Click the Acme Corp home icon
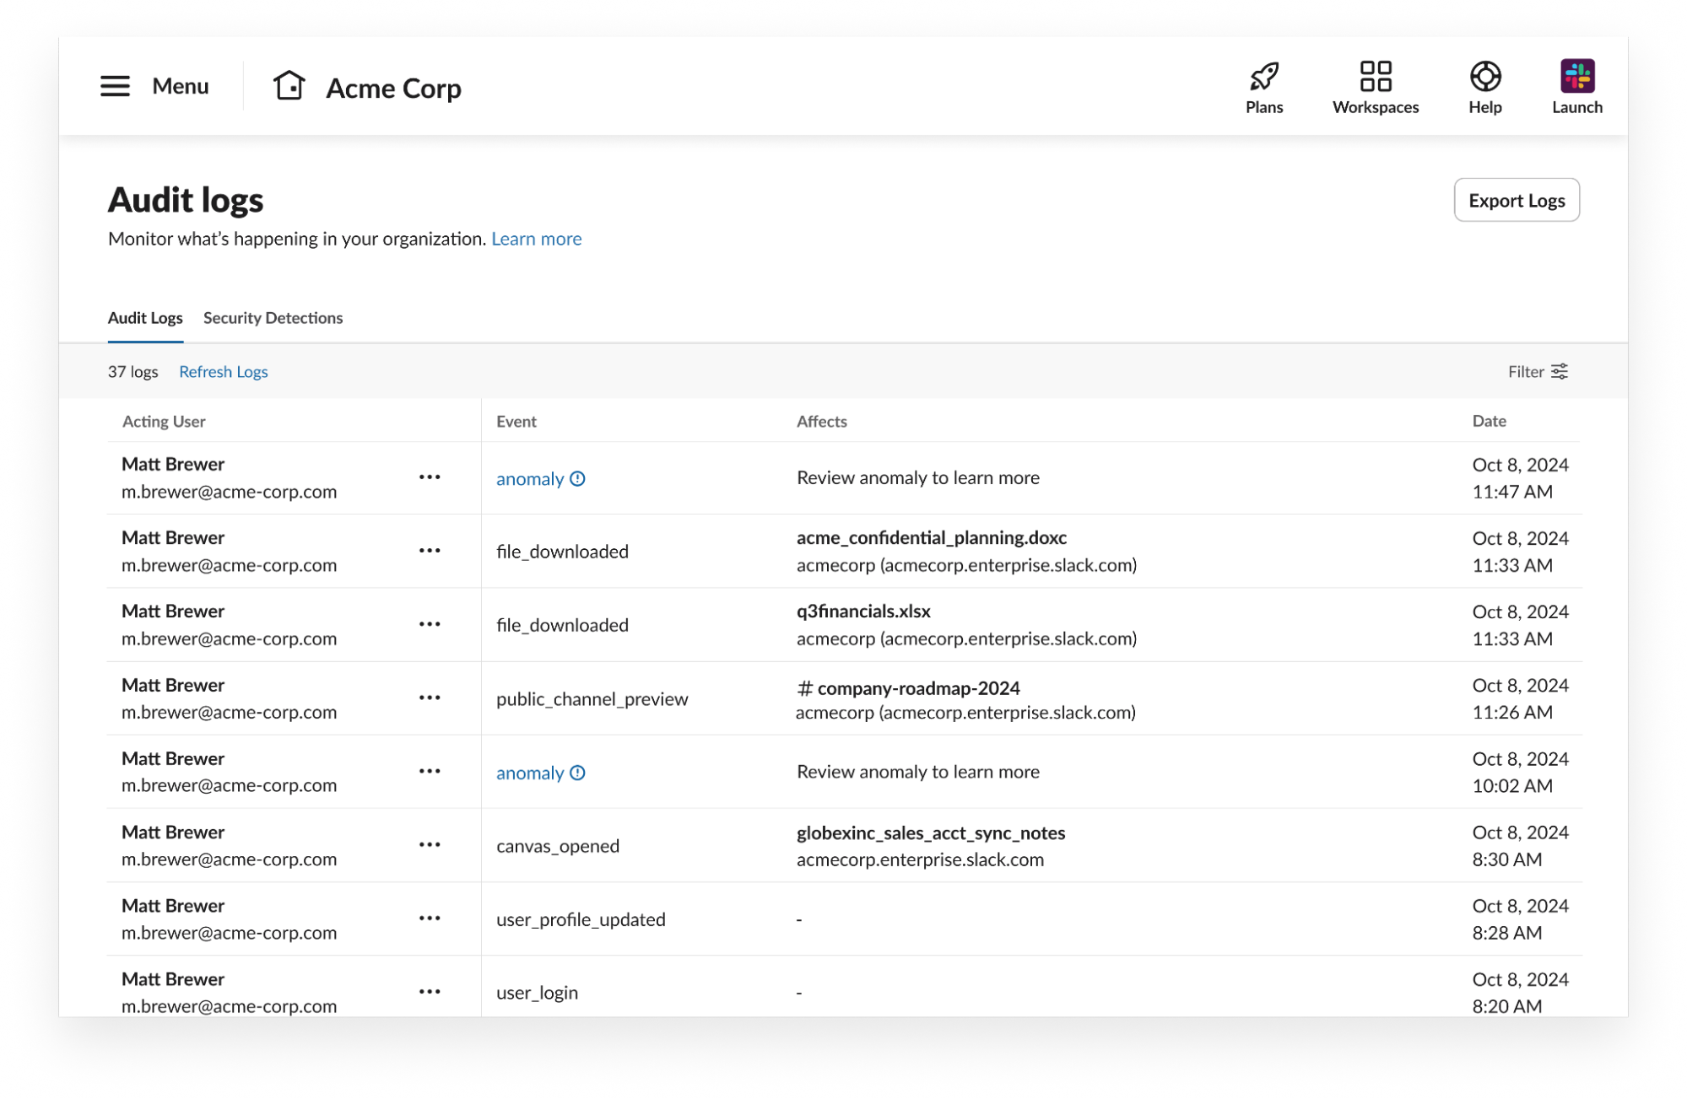Image resolution: width=1687 pixels, height=1099 pixels. (x=290, y=85)
